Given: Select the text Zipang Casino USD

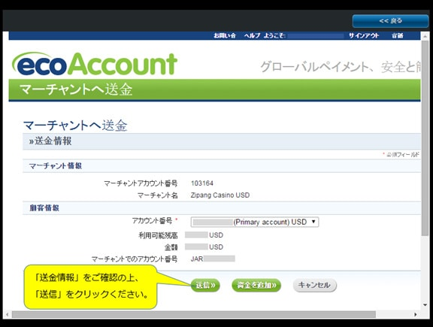Looking at the screenshot, I should pos(220,195).
